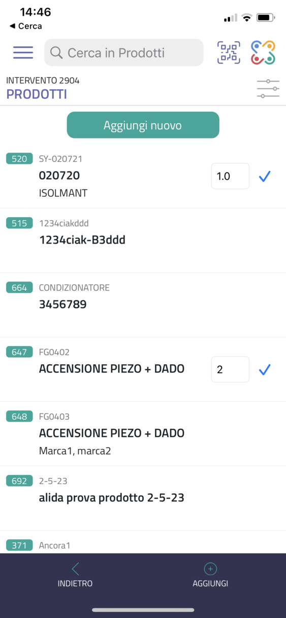Edit quantity field showing 2
Screen dimensions: 286x618
click(x=230, y=369)
